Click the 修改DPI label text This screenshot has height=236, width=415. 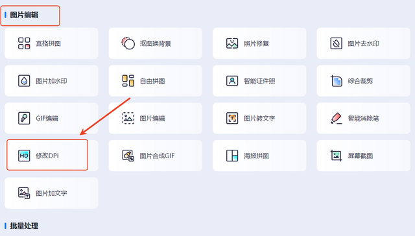tap(47, 156)
